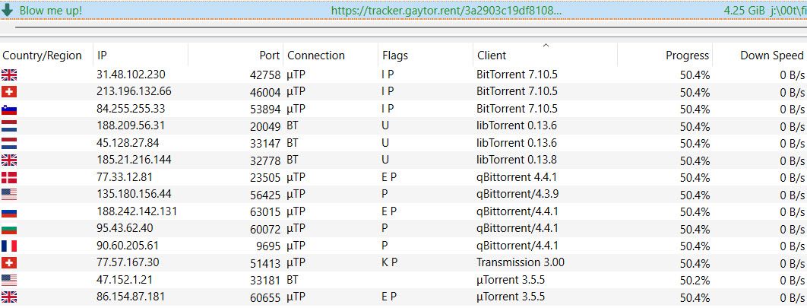Sort by Country/Region column header
This screenshot has width=807, height=308.
coord(42,56)
